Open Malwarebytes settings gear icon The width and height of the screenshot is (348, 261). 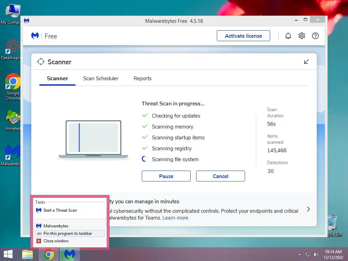[x=302, y=36]
